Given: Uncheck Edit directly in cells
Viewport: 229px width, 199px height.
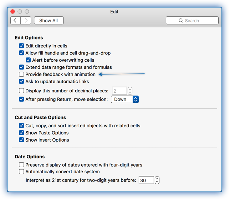Looking at the screenshot, I should pyautogui.click(x=21, y=46).
